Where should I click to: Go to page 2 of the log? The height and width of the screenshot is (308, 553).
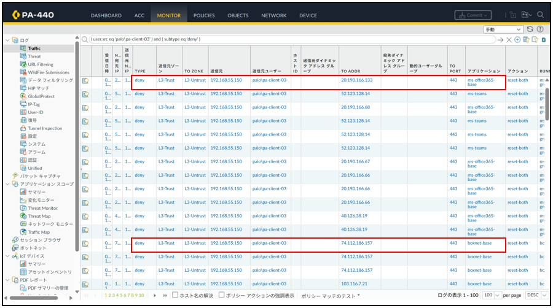coord(110,295)
